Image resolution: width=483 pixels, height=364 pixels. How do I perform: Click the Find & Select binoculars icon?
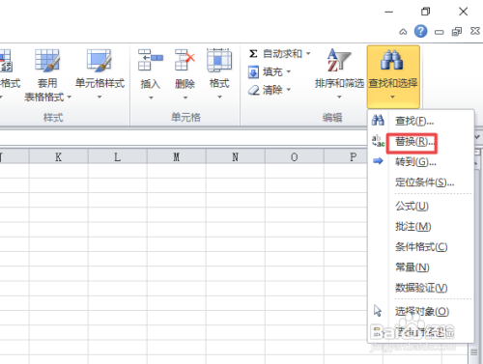click(x=392, y=60)
